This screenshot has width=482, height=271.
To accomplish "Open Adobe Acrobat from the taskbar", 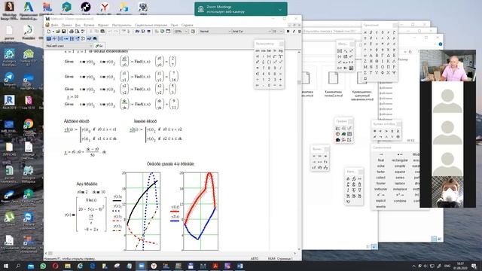I will tap(215, 266).
